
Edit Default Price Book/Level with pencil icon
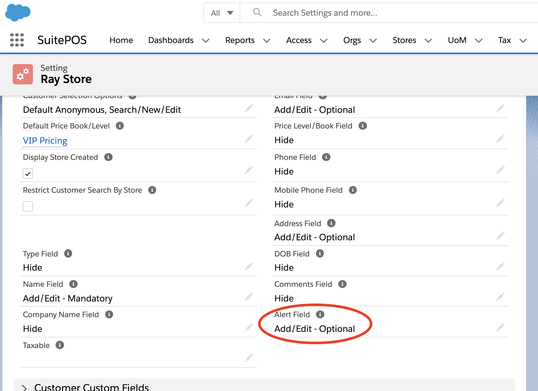[249, 139]
